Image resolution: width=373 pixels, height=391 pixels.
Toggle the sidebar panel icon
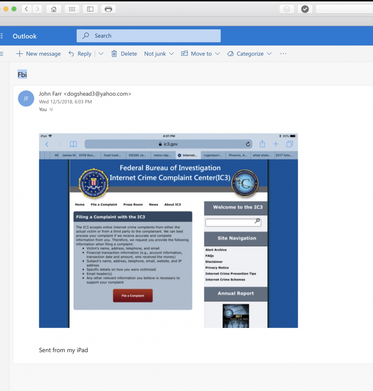[x=90, y=9]
